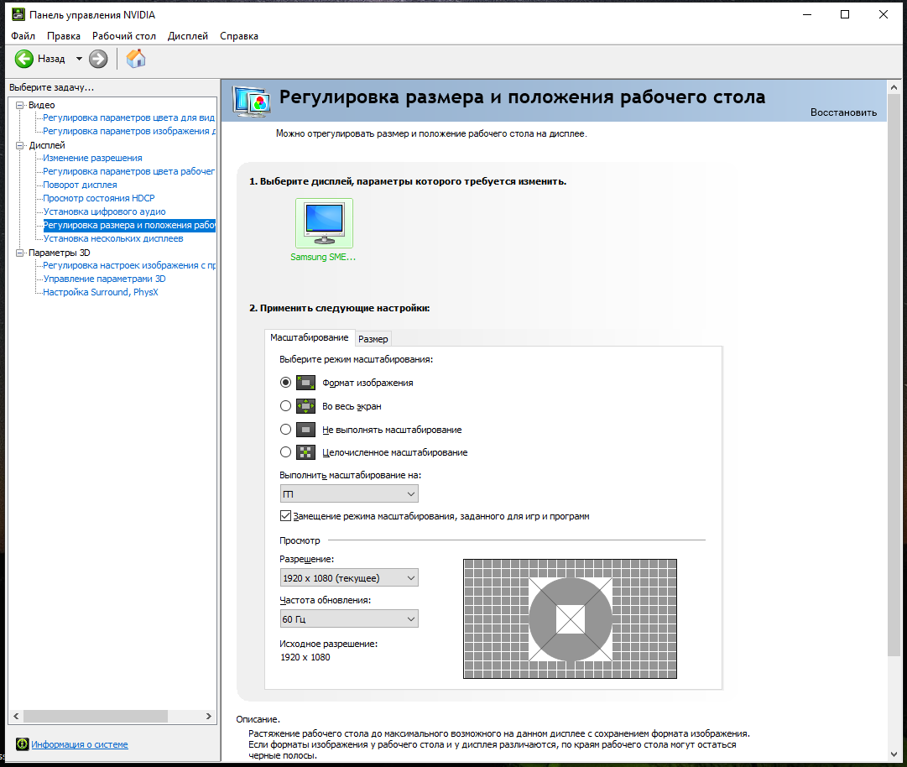Click the 'Назад' button label
Viewport: 907px width, 767px height.
click(51, 59)
